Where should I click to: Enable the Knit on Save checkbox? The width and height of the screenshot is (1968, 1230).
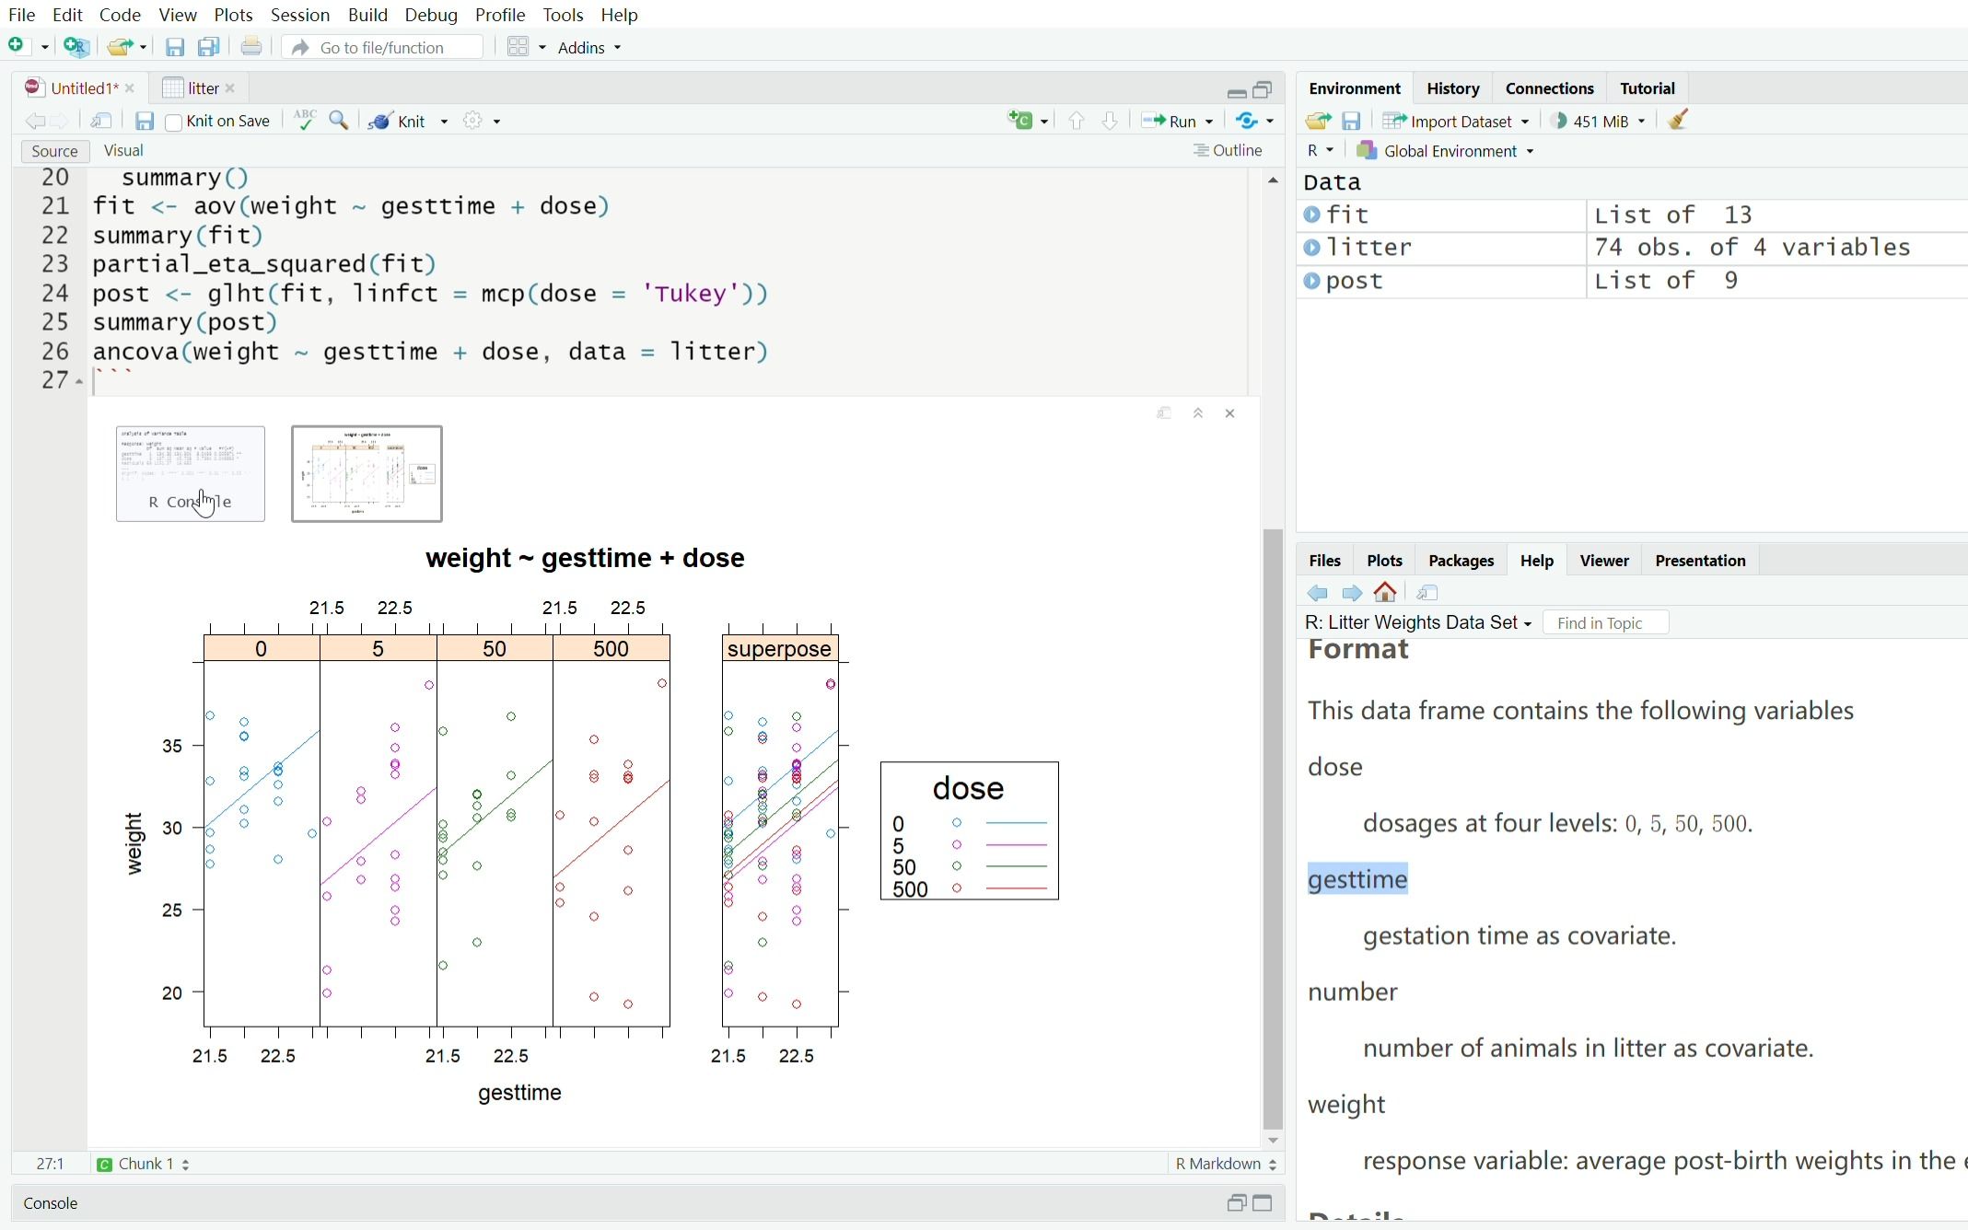(x=173, y=122)
